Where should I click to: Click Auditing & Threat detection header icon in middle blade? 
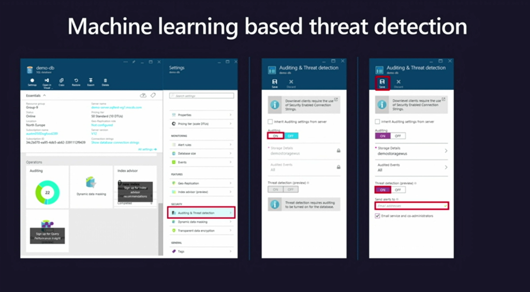(x=272, y=70)
